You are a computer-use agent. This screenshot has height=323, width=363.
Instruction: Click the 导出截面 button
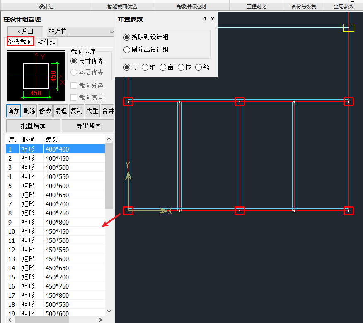88,126
